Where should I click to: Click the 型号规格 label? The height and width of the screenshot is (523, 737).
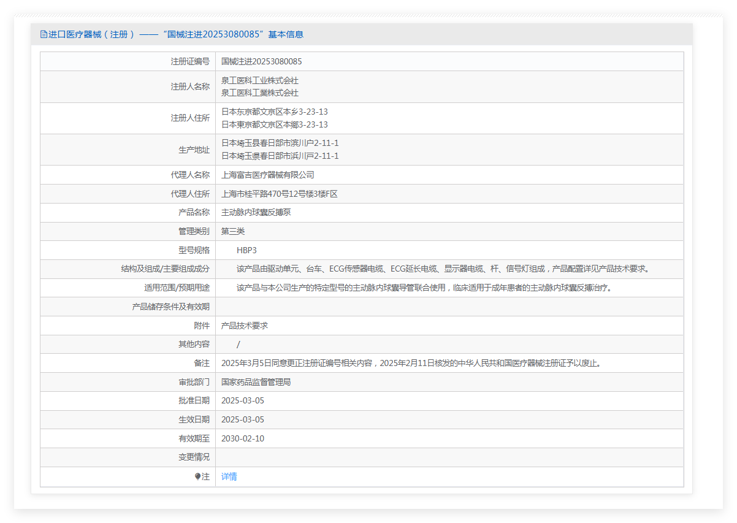pos(194,250)
